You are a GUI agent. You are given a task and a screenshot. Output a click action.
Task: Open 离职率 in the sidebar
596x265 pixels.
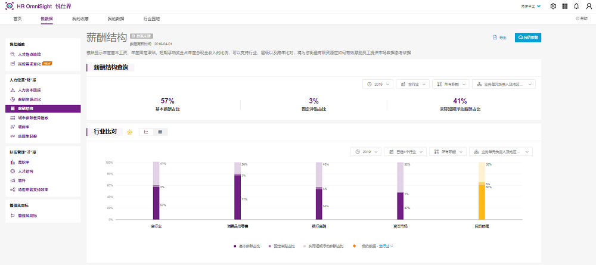pyautogui.click(x=24, y=162)
